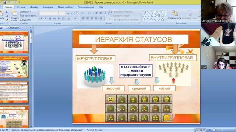Increase list indent level icon

coord(100,13)
